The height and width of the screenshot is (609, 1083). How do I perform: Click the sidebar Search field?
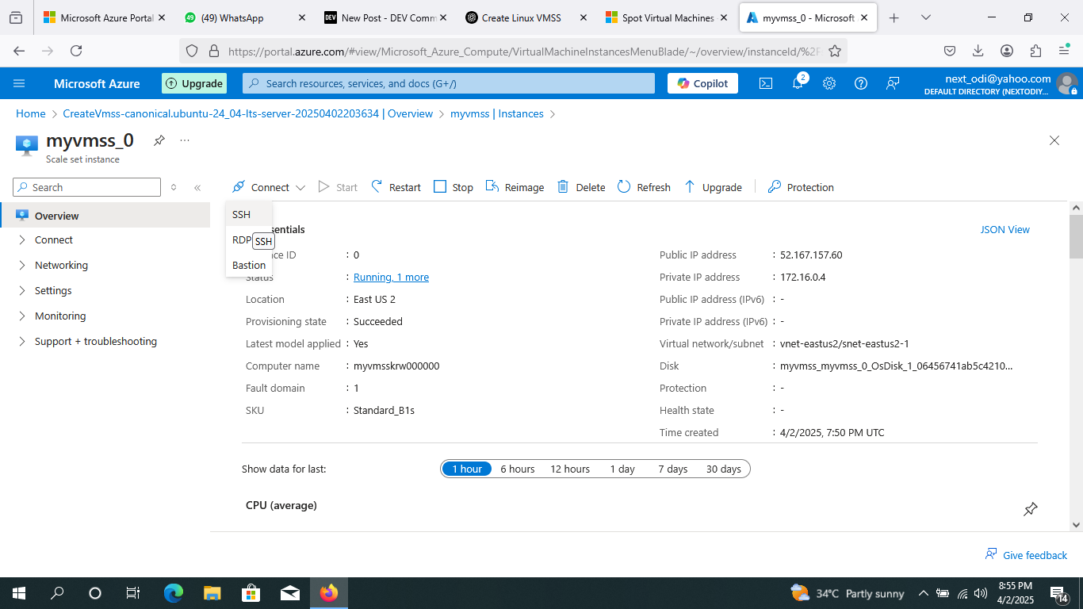pos(87,188)
